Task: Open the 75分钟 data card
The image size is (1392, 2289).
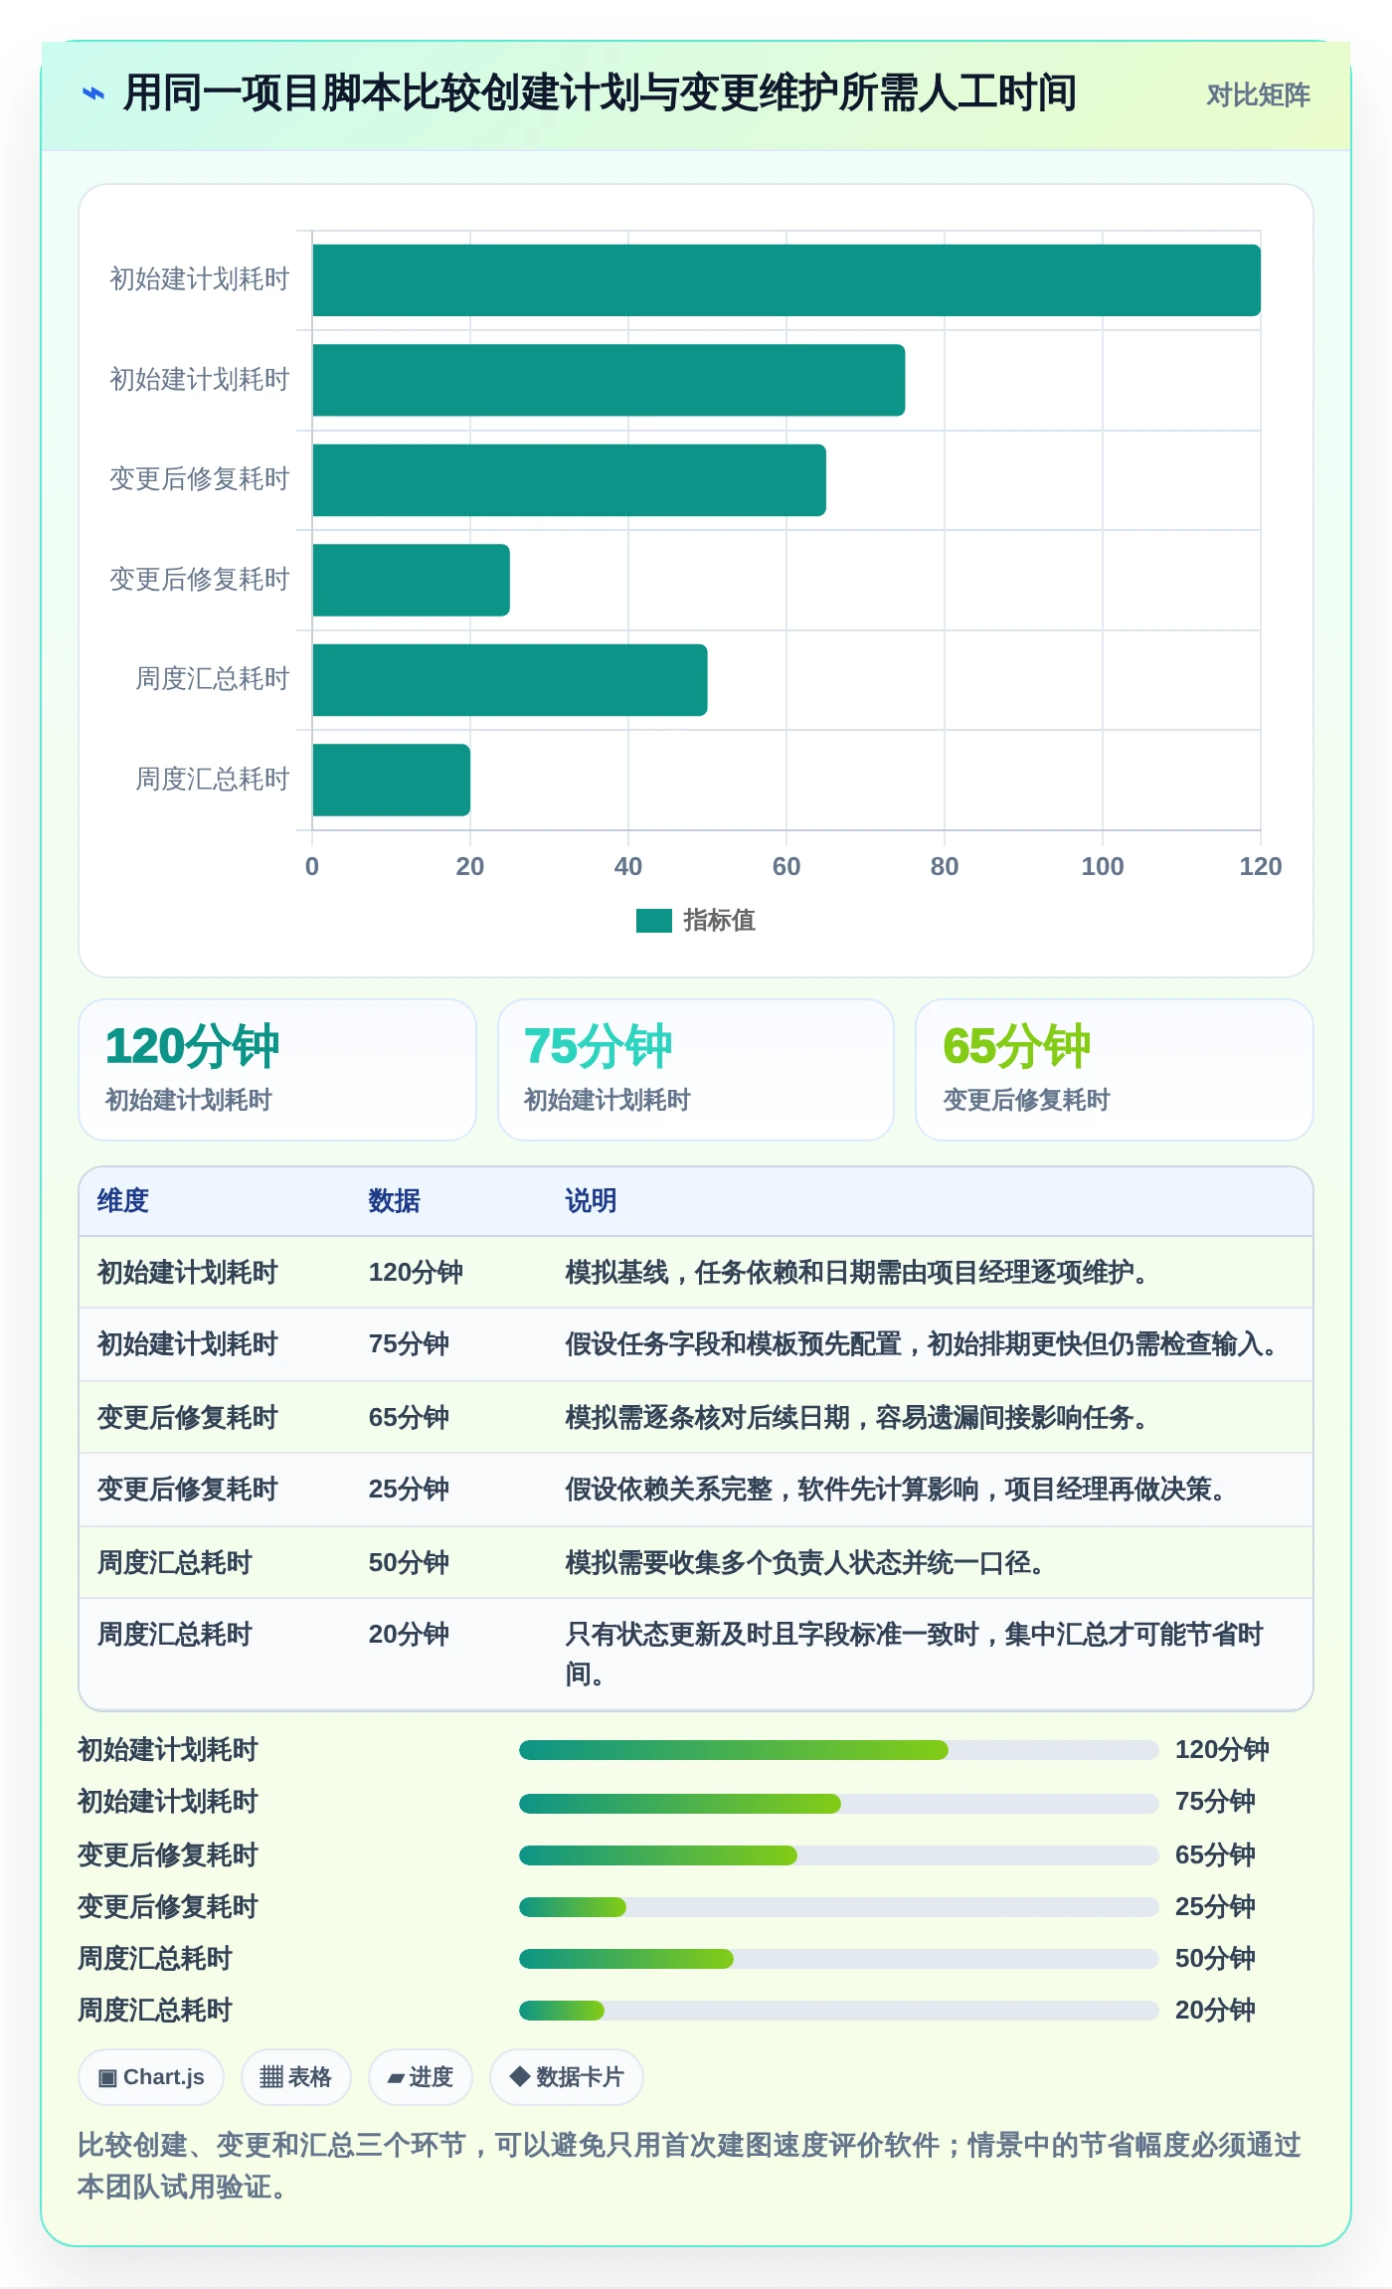Action: (x=696, y=1070)
